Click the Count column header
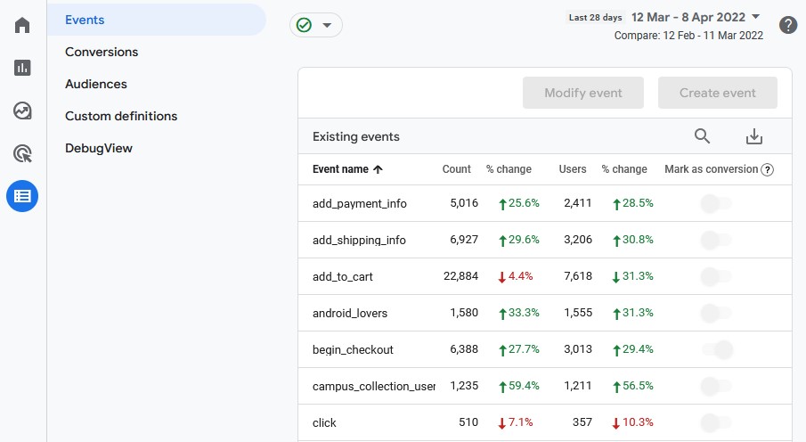This screenshot has height=442, width=806. tap(457, 169)
